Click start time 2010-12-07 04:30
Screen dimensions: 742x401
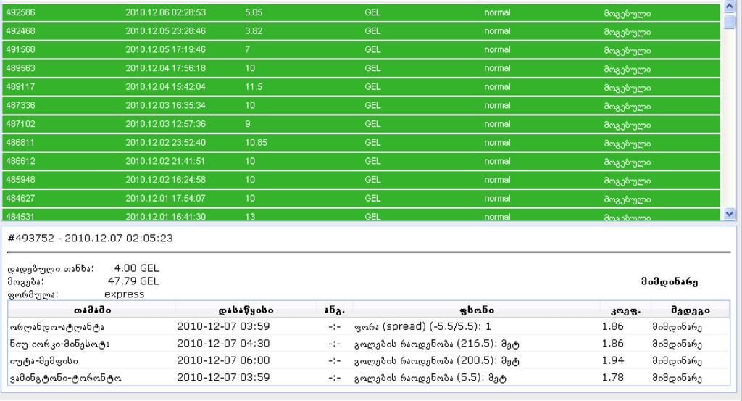(x=223, y=344)
